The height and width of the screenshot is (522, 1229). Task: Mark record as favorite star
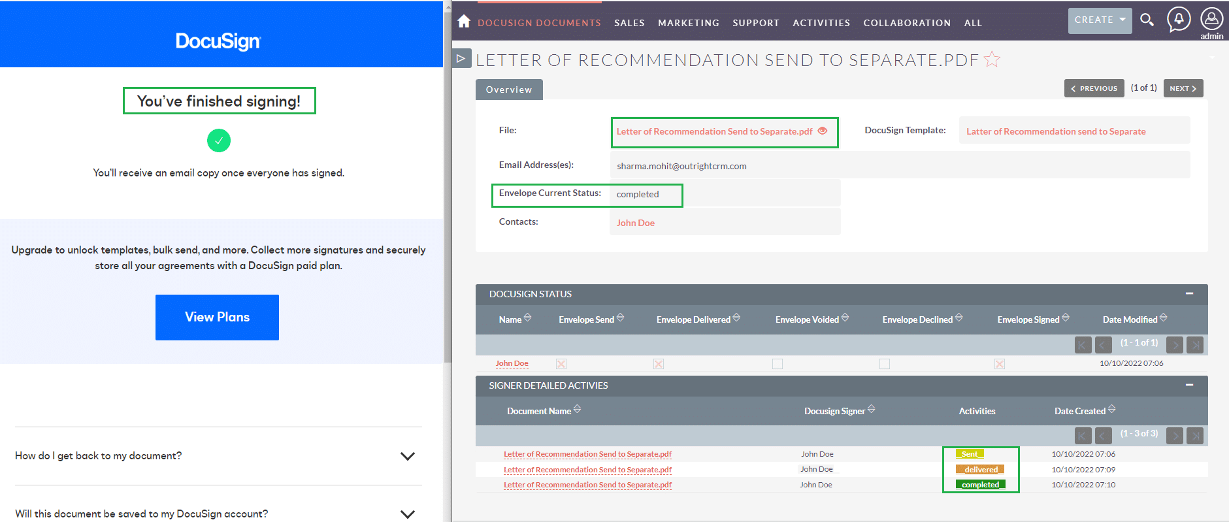click(992, 59)
